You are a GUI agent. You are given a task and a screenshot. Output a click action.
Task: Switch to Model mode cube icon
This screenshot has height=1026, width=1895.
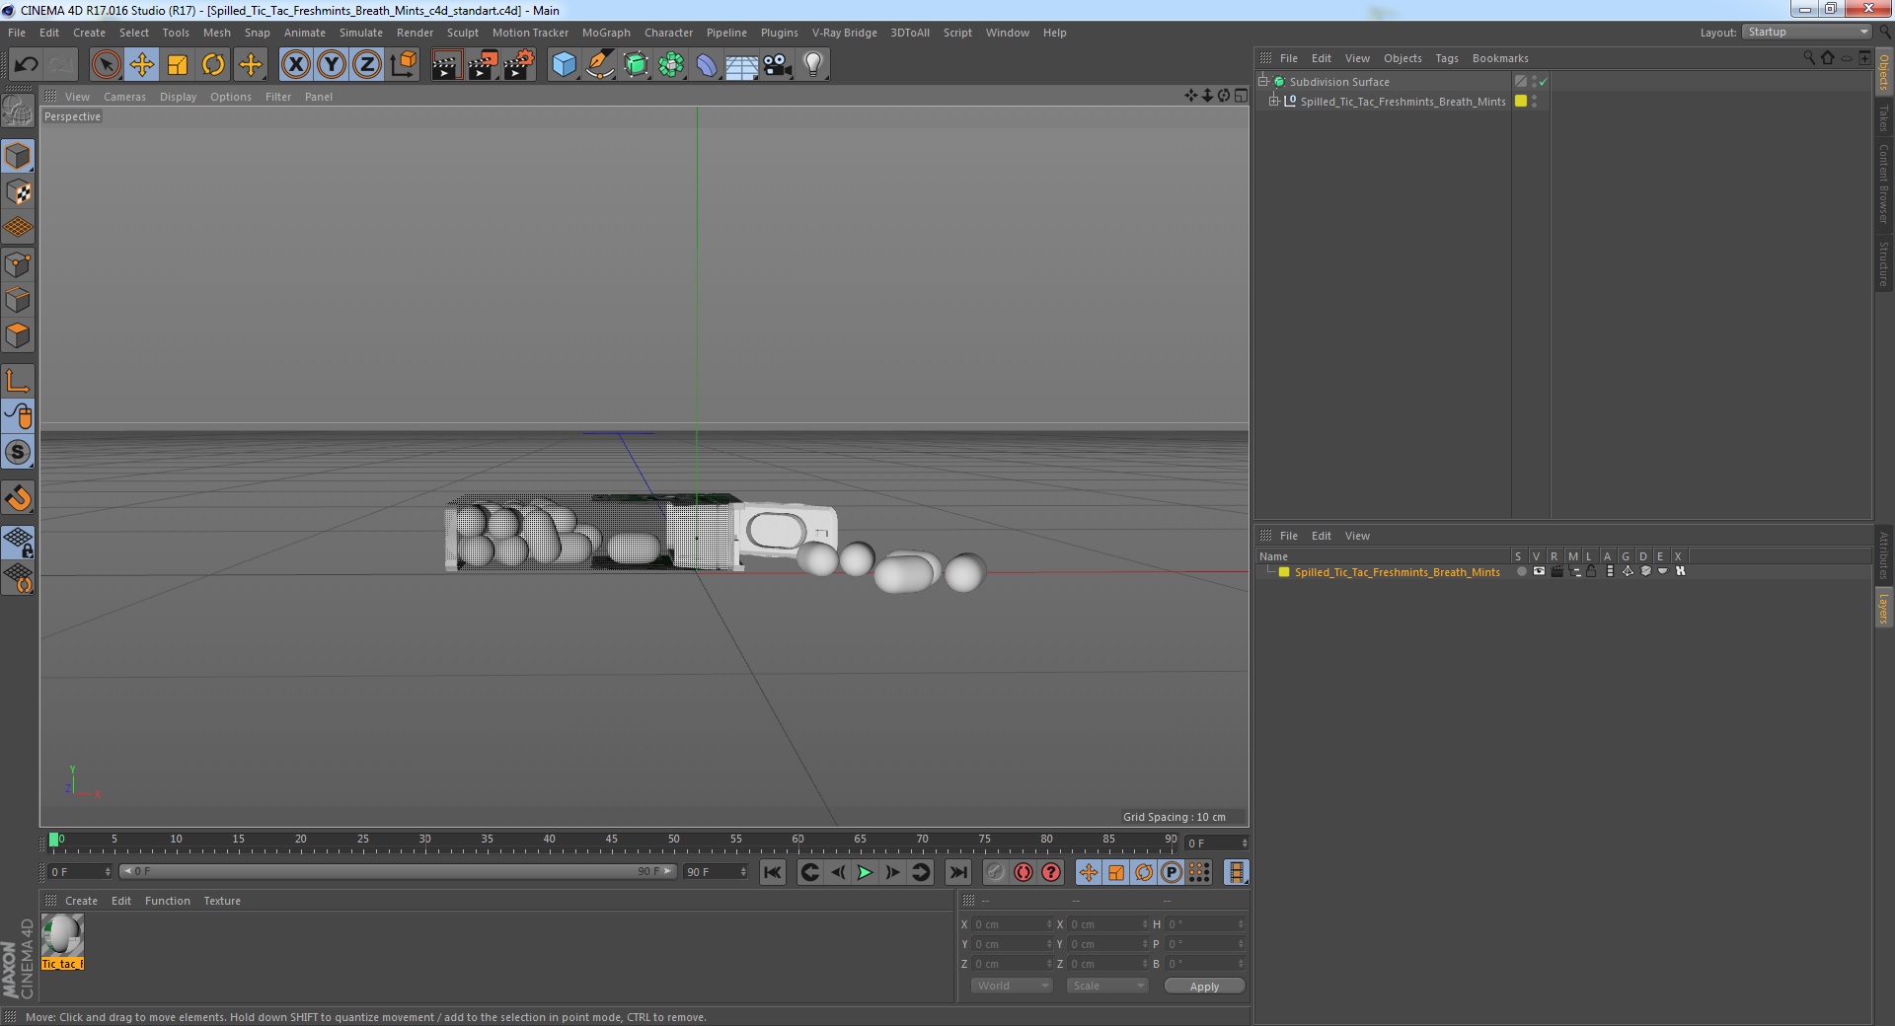[x=18, y=156]
